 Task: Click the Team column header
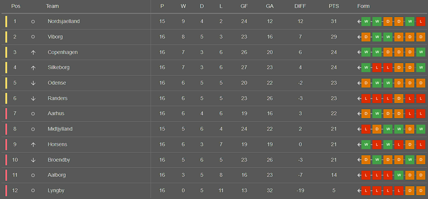pyautogui.click(x=52, y=6)
